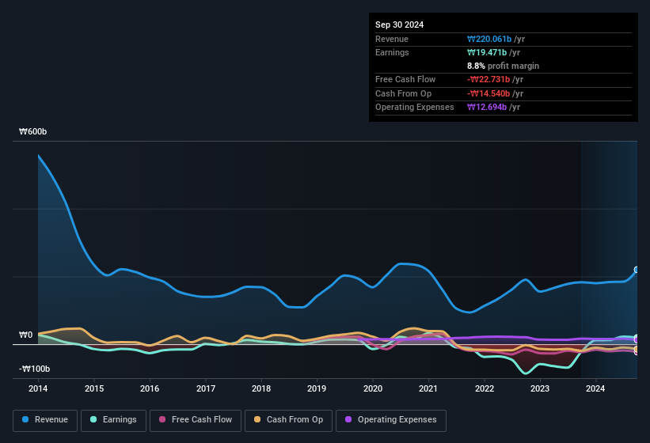The image size is (650, 443).
Task: Click the teal Earnings legend dot
Action: [94, 419]
